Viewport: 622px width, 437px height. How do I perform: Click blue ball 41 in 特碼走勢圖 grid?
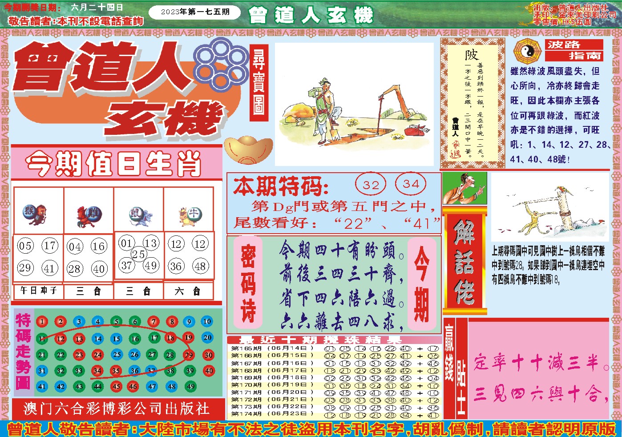point(42,386)
